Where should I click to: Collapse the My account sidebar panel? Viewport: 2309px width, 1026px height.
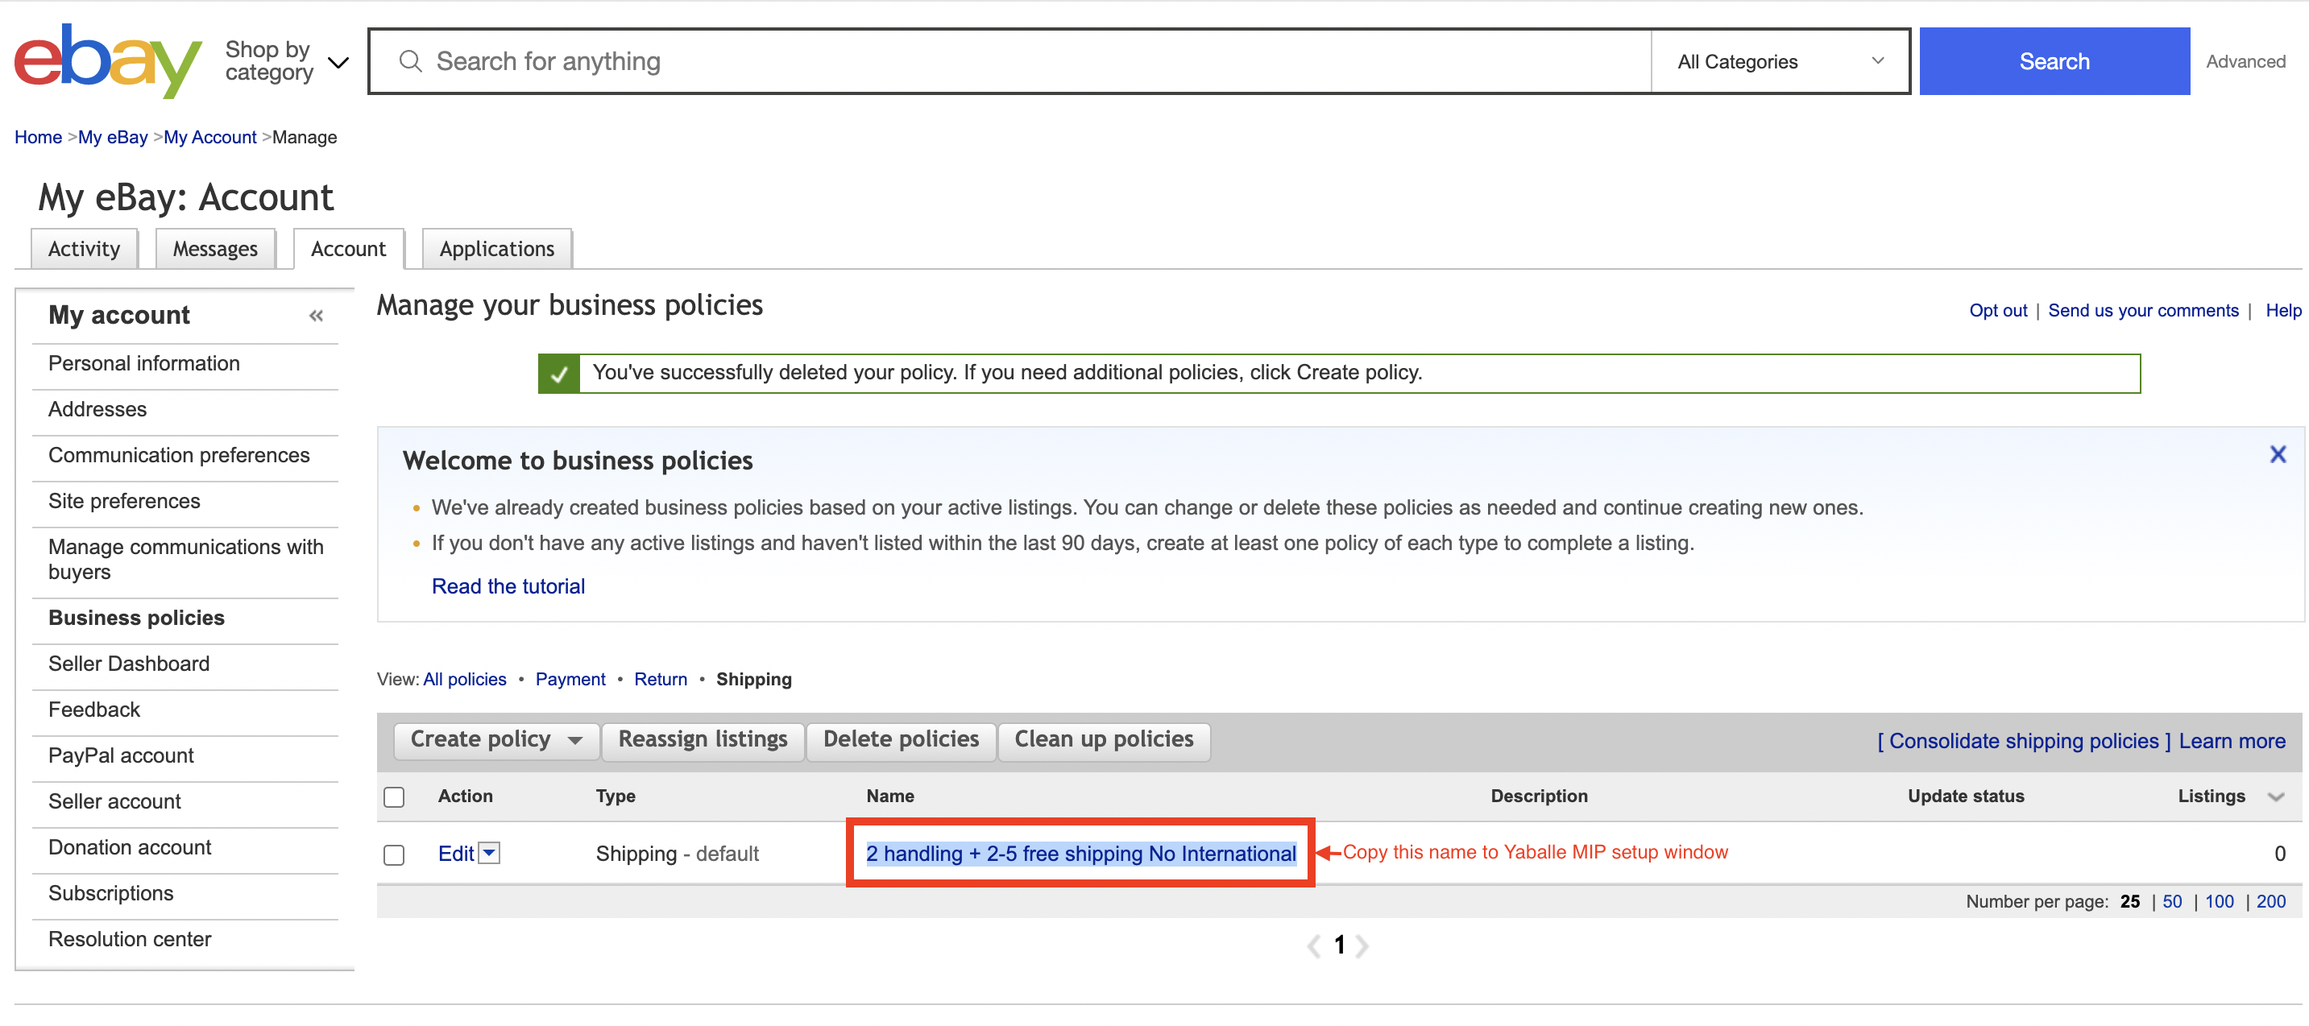pos(316,316)
